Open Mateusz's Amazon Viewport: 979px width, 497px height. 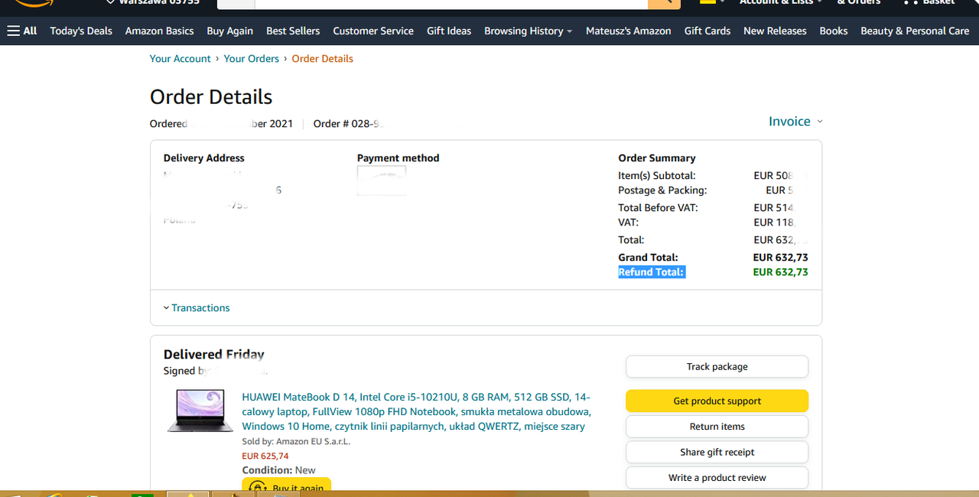click(x=629, y=31)
